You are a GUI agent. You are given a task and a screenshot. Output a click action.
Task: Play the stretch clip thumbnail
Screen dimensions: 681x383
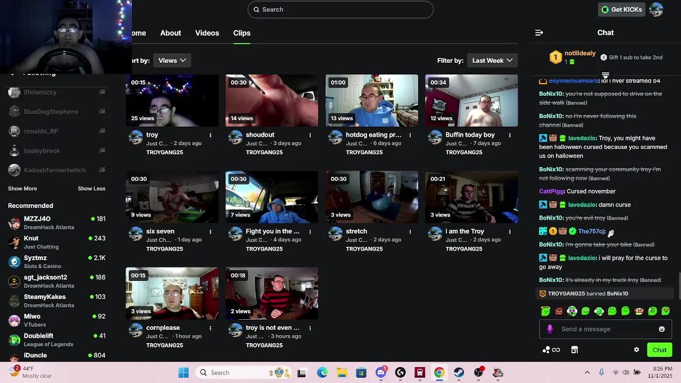tap(372, 197)
